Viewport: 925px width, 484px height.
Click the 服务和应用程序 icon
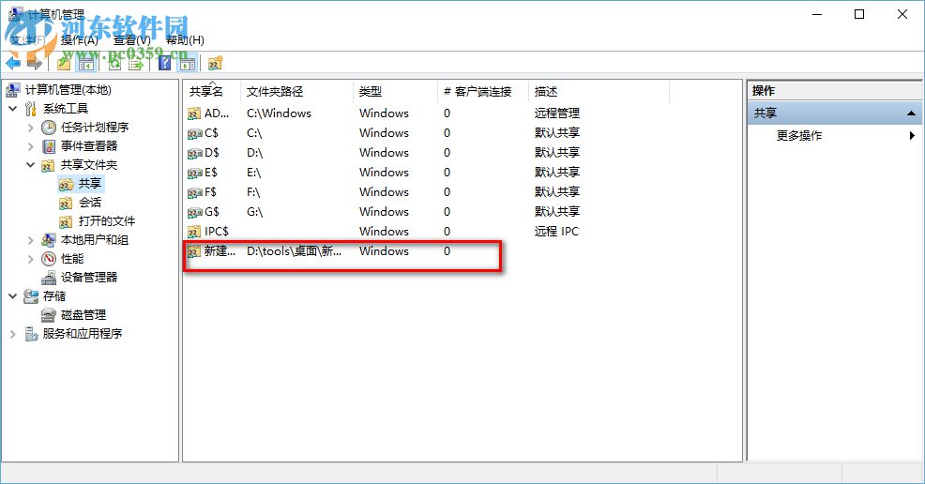31,334
